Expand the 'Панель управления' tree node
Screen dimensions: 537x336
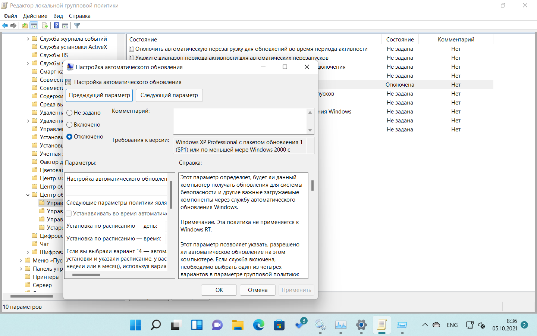[x=21, y=269]
